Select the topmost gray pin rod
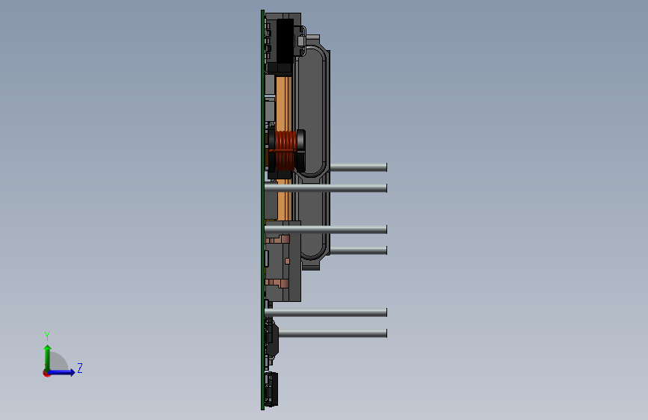648x420 pixels. (358, 167)
